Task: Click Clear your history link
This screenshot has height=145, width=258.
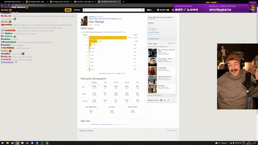Action: 172,130
